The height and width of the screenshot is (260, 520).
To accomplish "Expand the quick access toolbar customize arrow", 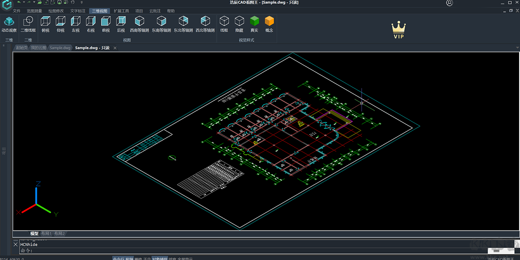I will tap(82, 3).
